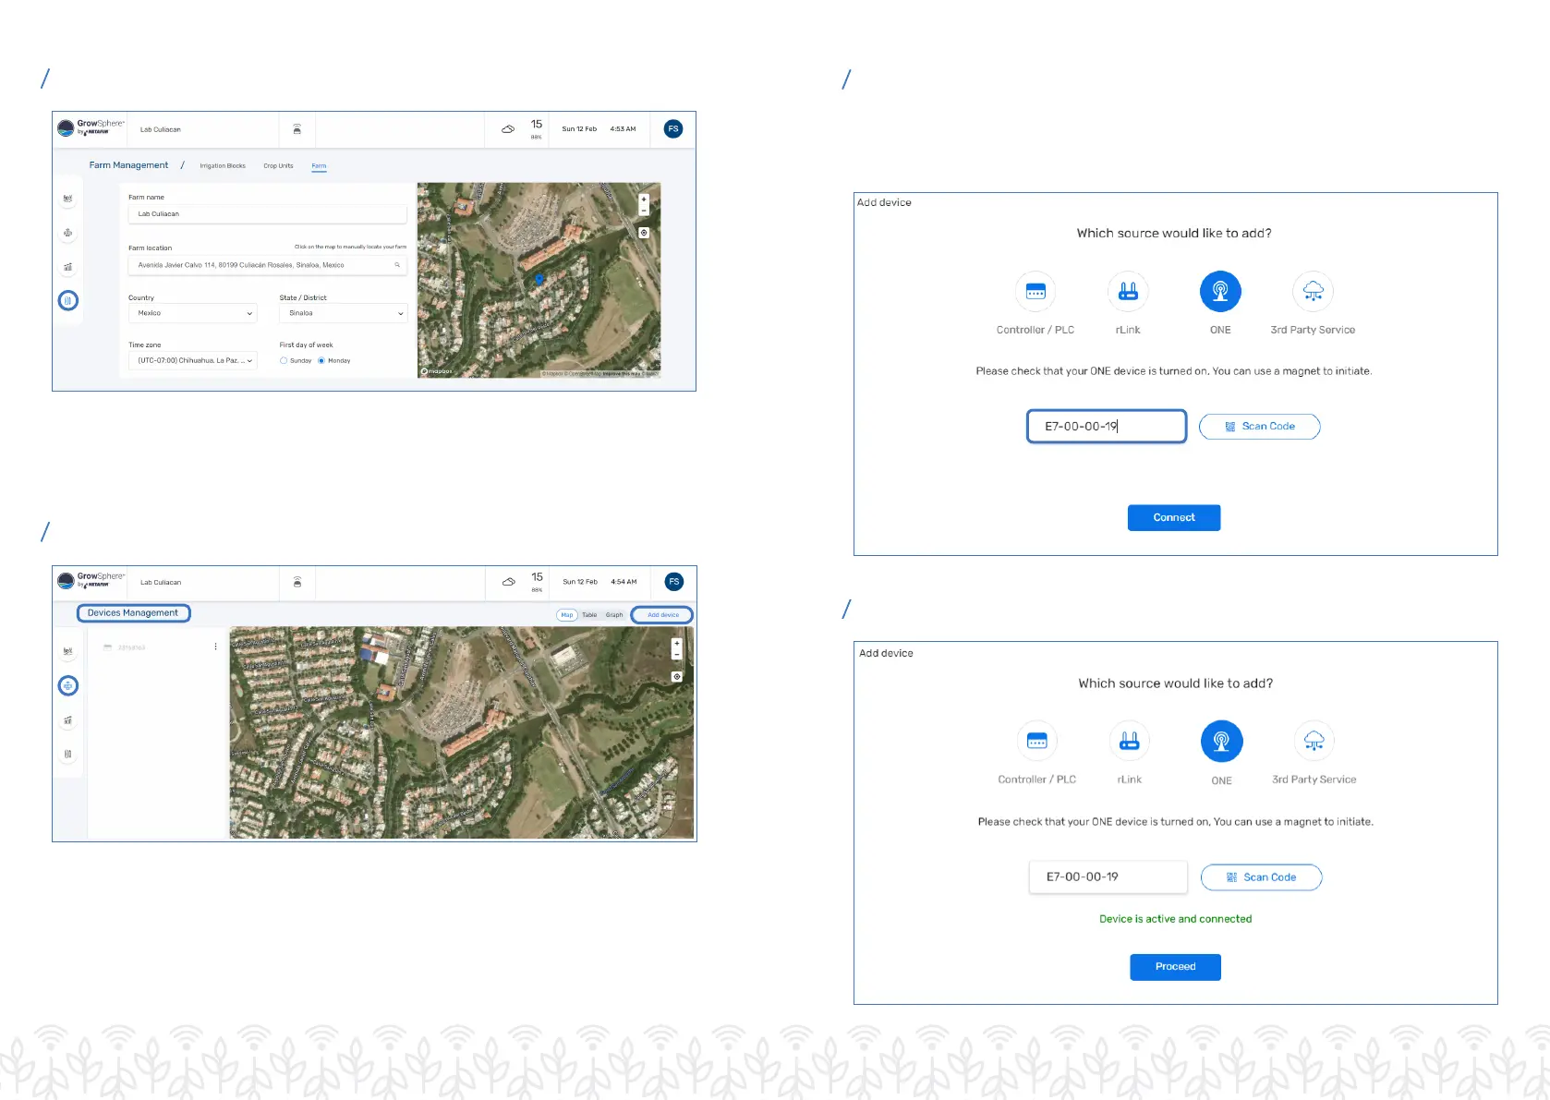Image resolution: width=1550 pixels, height=1100 pixels.
Task: Zoom out on the Farm Management map
Action: [x=644, y=211]
